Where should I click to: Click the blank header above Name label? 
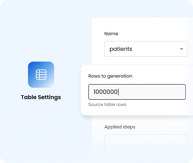click(141, 24)
